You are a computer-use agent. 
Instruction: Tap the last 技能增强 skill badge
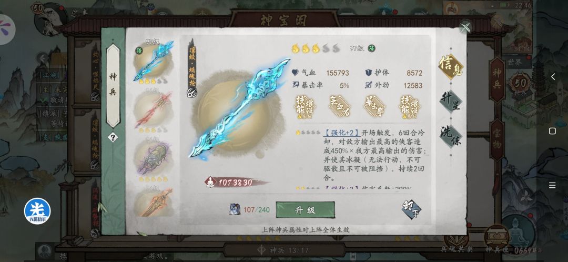(410, 107)
